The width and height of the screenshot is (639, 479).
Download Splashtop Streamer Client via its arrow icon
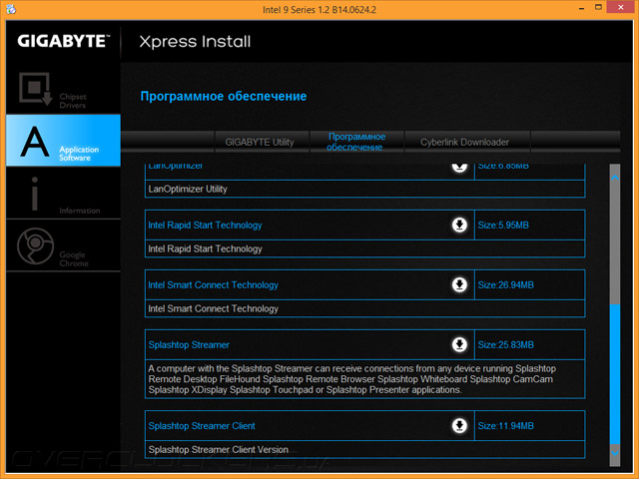coord(459,426)
